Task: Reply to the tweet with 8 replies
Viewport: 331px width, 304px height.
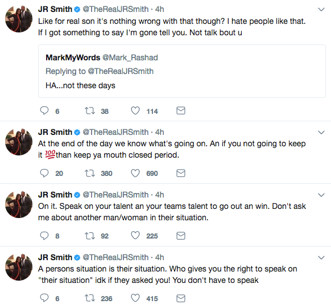Action: click(44, 236)
